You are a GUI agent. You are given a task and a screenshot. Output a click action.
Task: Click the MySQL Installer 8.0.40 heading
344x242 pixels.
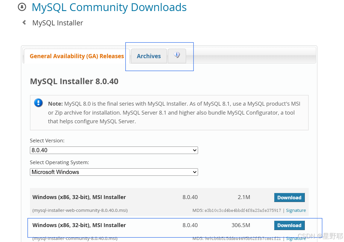[74, 81]
